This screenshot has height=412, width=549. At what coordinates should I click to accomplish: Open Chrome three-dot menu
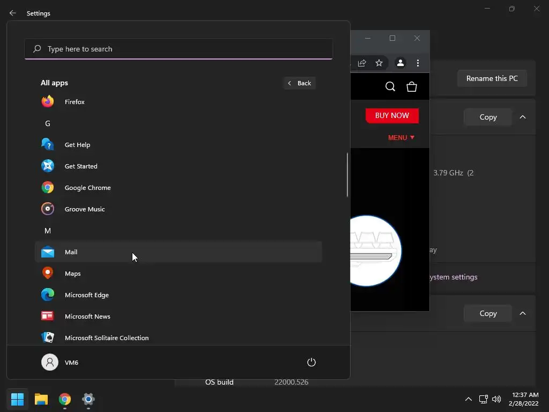[x=418, y=63]
